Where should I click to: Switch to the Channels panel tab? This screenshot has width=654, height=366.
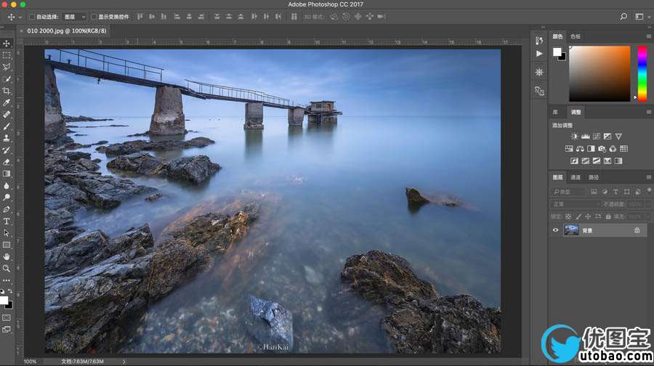576,178
